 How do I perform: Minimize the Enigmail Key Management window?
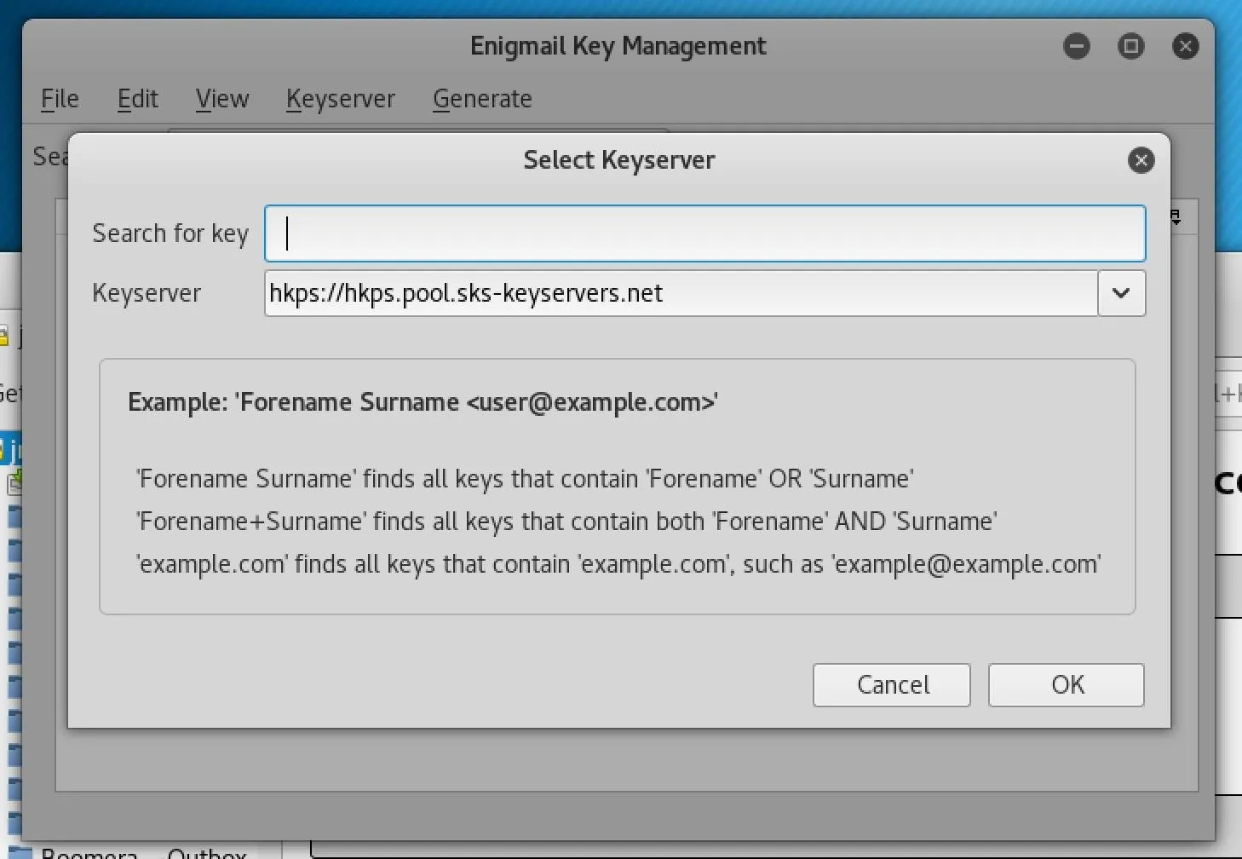[1077, 46]
